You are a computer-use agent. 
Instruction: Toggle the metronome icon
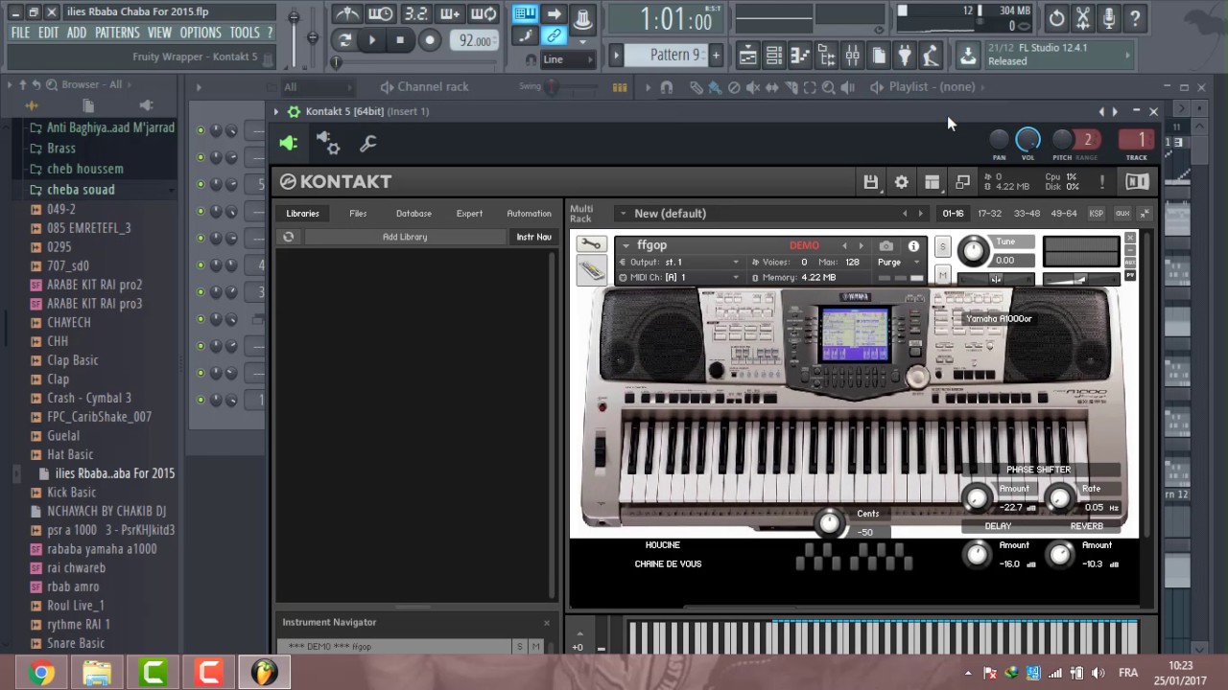point(348,13)
